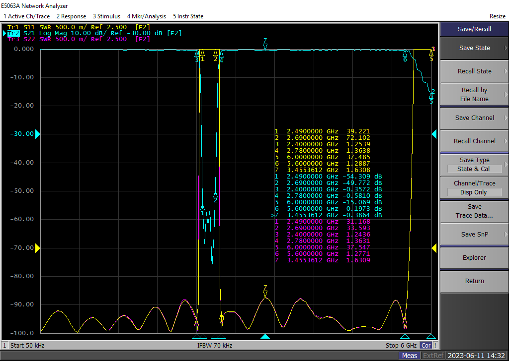Click the active trace arrow beside Tr2
The image size is (509, 361).
[4, 33]
